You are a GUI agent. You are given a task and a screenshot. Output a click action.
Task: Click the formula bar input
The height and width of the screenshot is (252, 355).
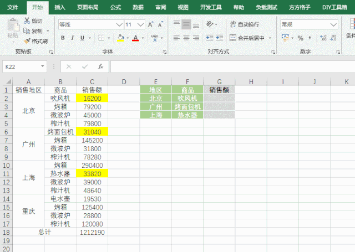[232, 66]
